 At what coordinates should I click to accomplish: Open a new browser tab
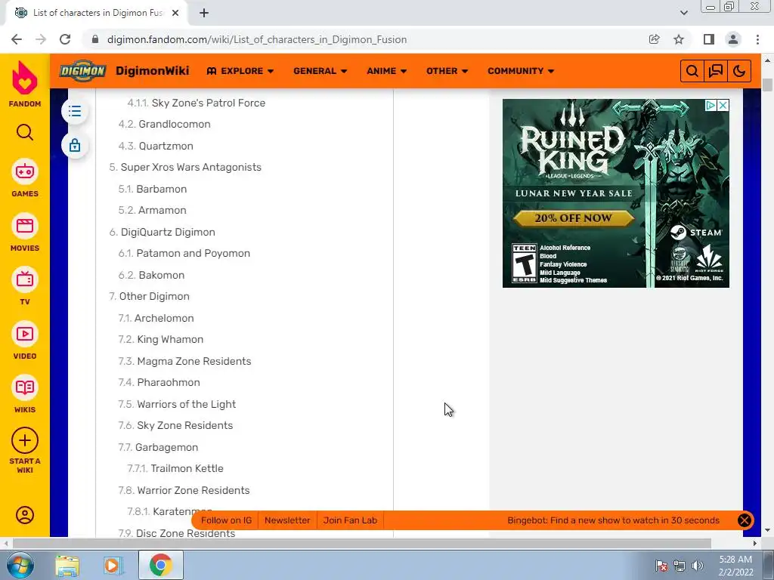click(204, 13)
